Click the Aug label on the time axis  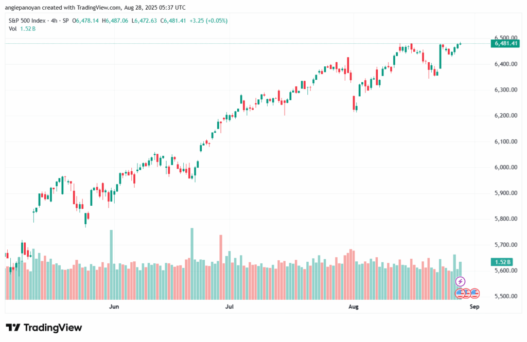coord(354,307)
